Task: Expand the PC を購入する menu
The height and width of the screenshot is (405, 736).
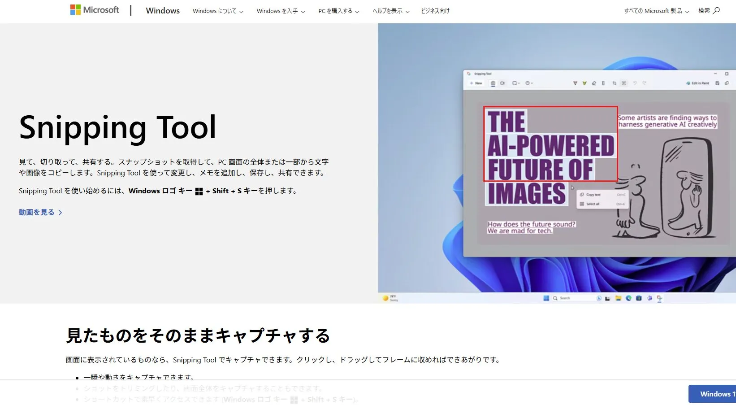Action: pyautogui.click(x=339, y=11)
